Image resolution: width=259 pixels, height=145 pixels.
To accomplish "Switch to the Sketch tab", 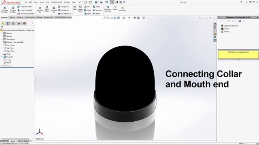I will [x=12, y=17].
